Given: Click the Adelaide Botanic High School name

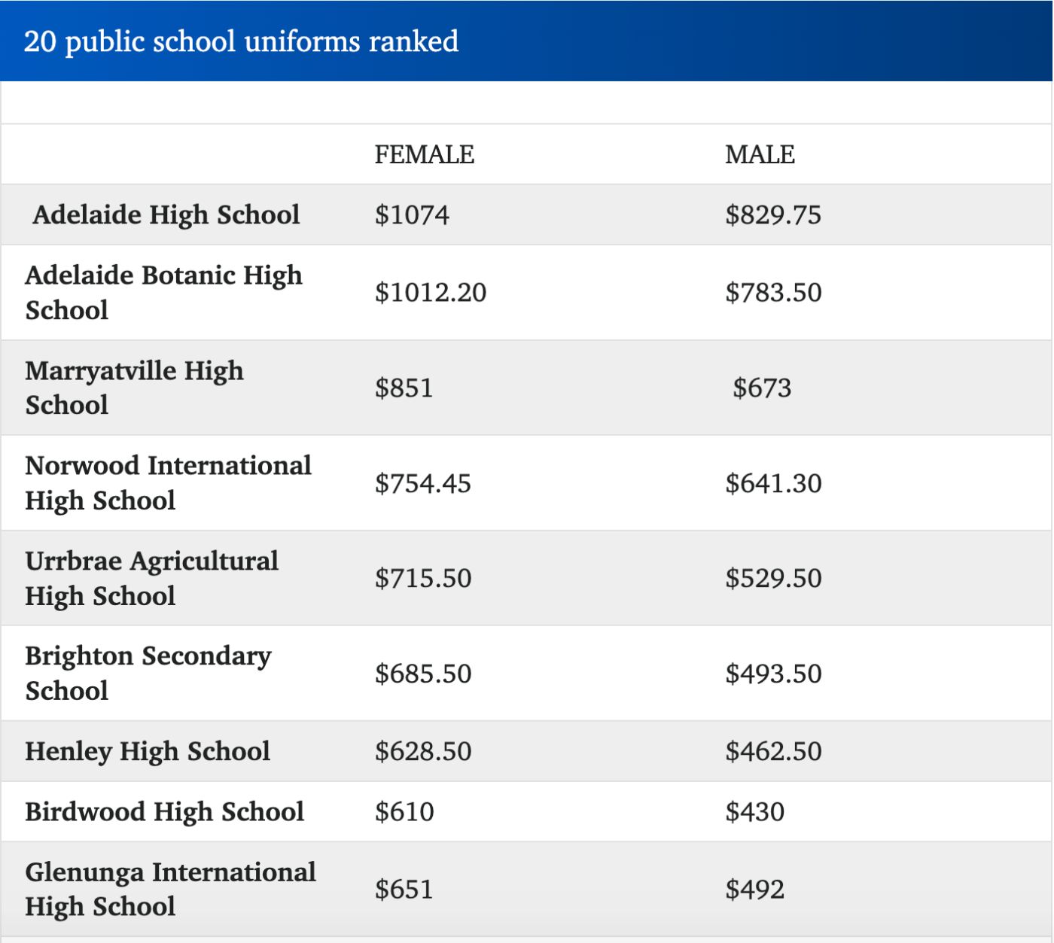Looking at the screenshot, I should [x=163, y=293].
